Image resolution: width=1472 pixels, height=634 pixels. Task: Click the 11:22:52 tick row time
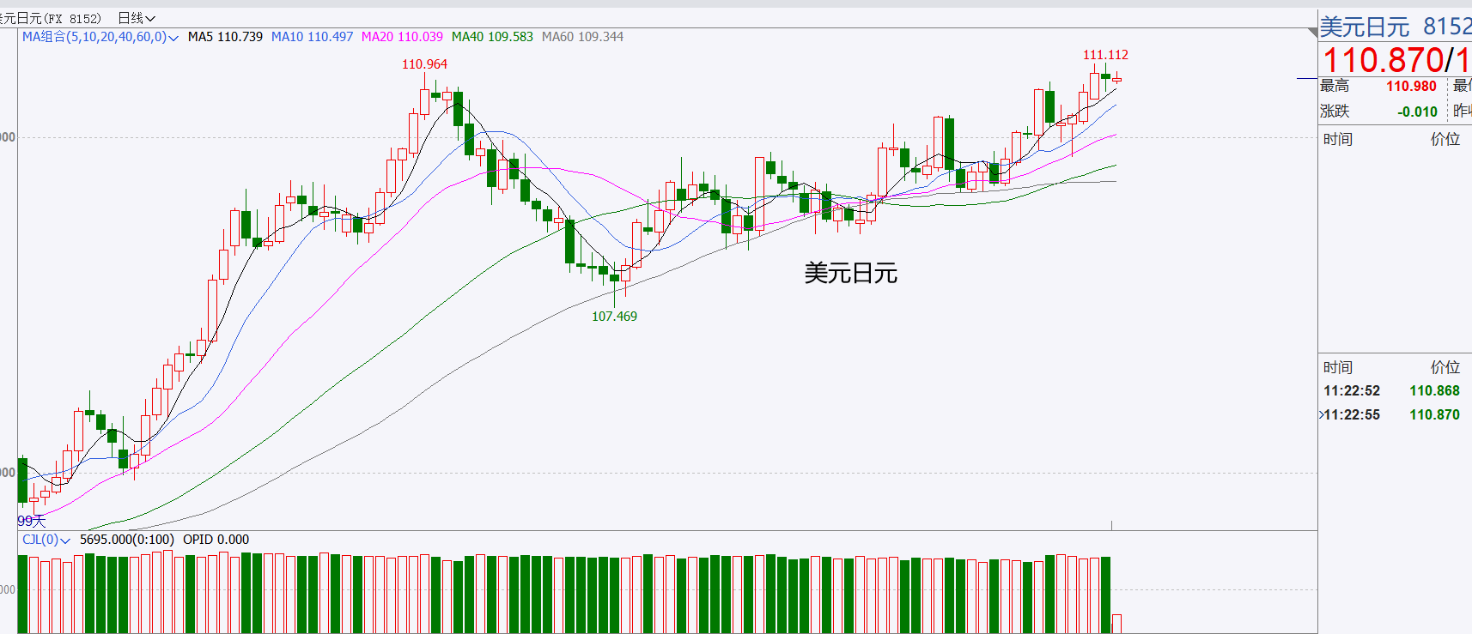click(1351, 391)
